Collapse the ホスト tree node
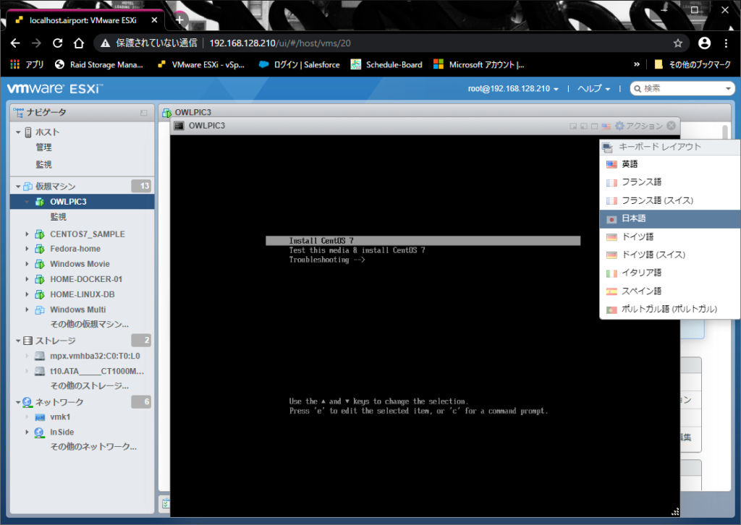This screenshot has height=525, width=741. pyautogui.click(x=18, y=132)
